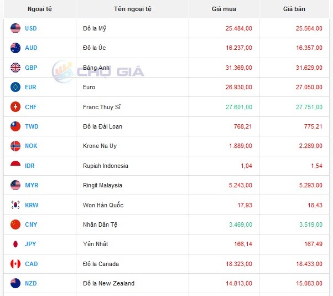This screenshot has width=333, height=296.
Task: Click the "Ngoại tệ" column header
Action: point(39,9)
